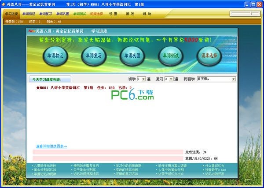The image size is (264, 188).
Task: Click the 任务数：150 status text
Action: (x=14, y=22)
